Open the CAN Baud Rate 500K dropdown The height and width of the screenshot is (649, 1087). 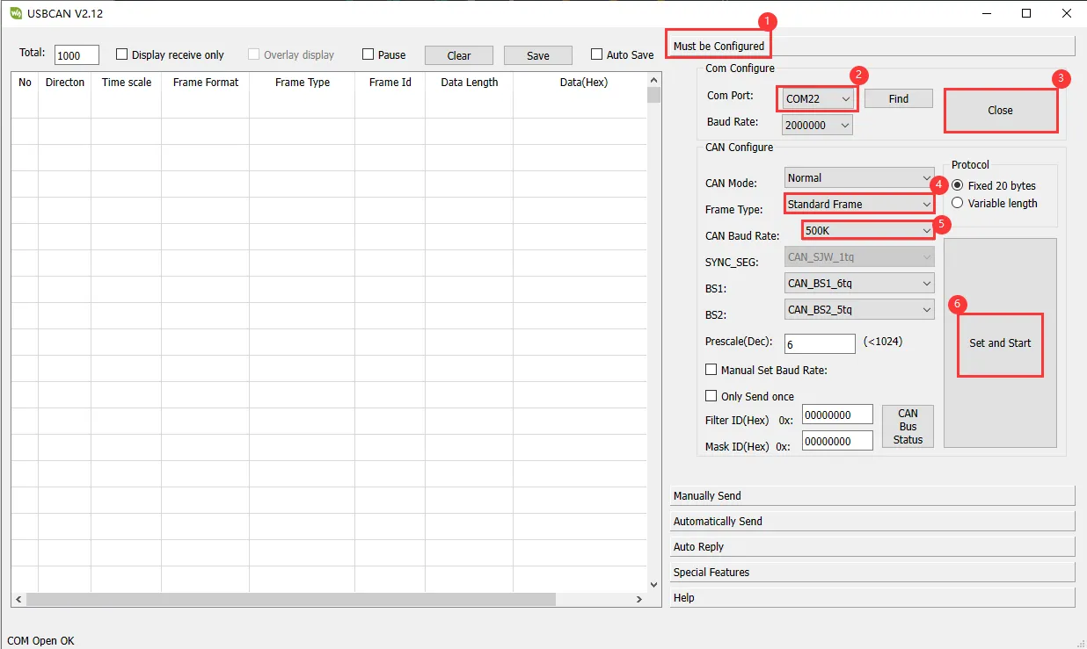tap(868, 230)
